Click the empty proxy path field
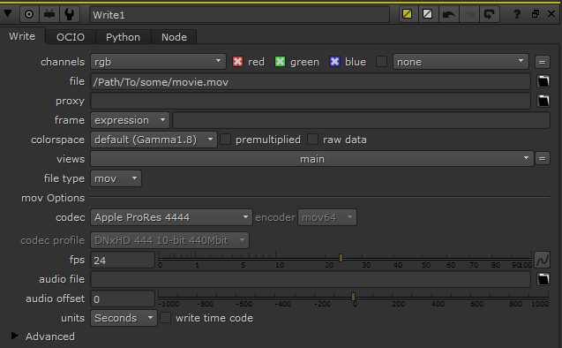This screenshot has height=348, width=562. [311, 102]
